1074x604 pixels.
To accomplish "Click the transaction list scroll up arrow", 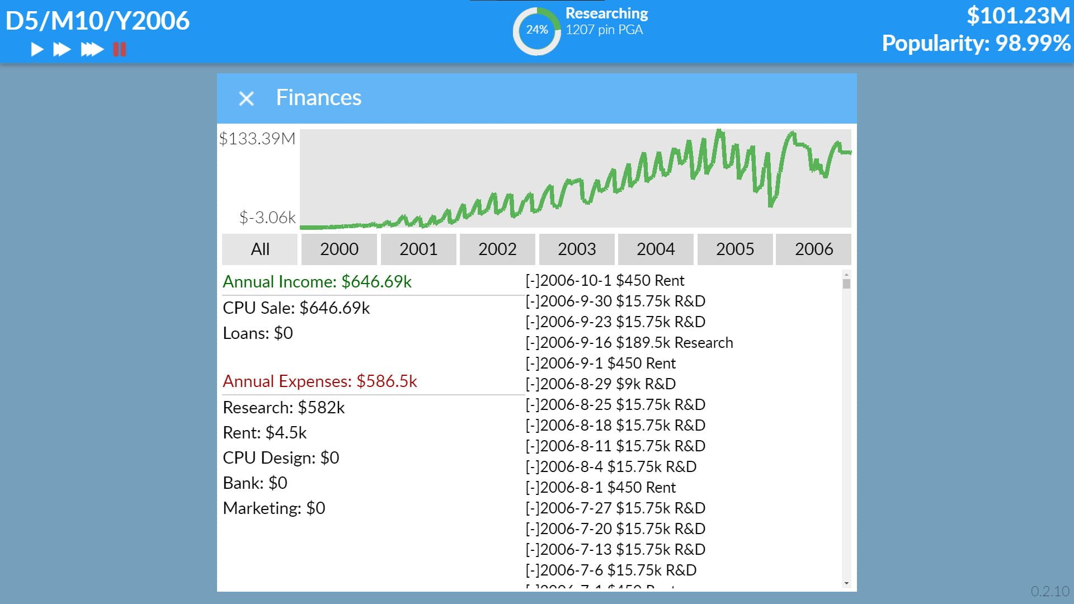I will click(846, 275).
